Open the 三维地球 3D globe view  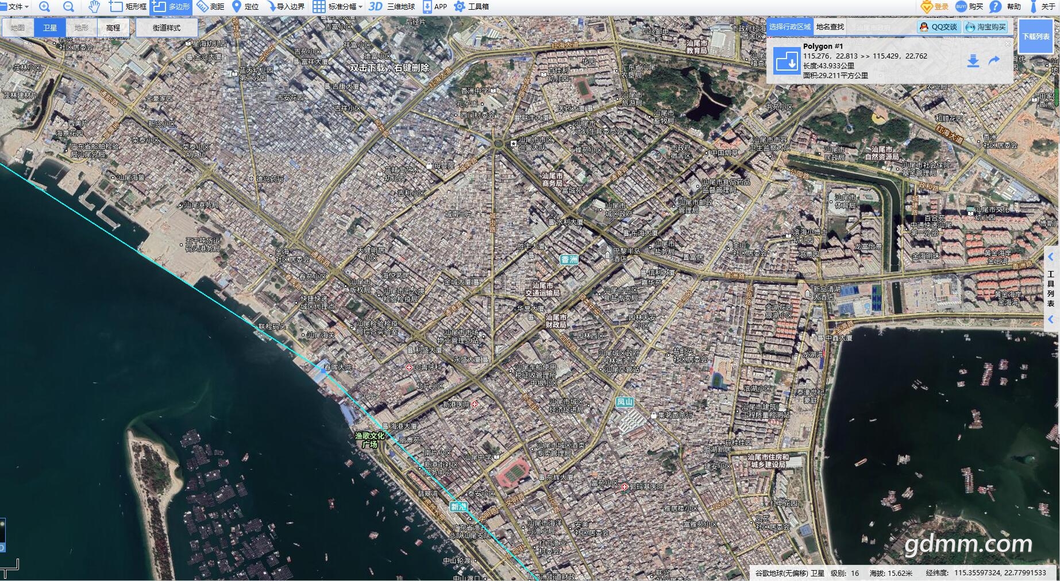[x=392, y=7]
